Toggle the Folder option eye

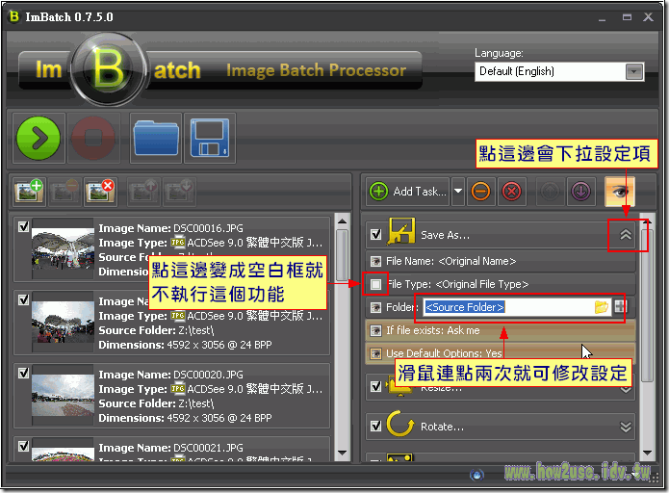375,307
